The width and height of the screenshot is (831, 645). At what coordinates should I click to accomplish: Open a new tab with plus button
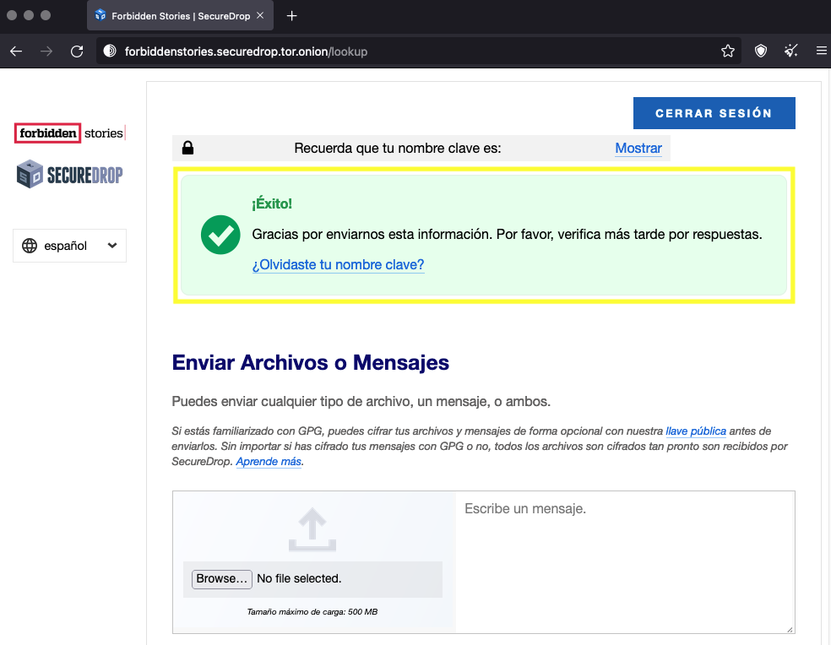point(292,16)
